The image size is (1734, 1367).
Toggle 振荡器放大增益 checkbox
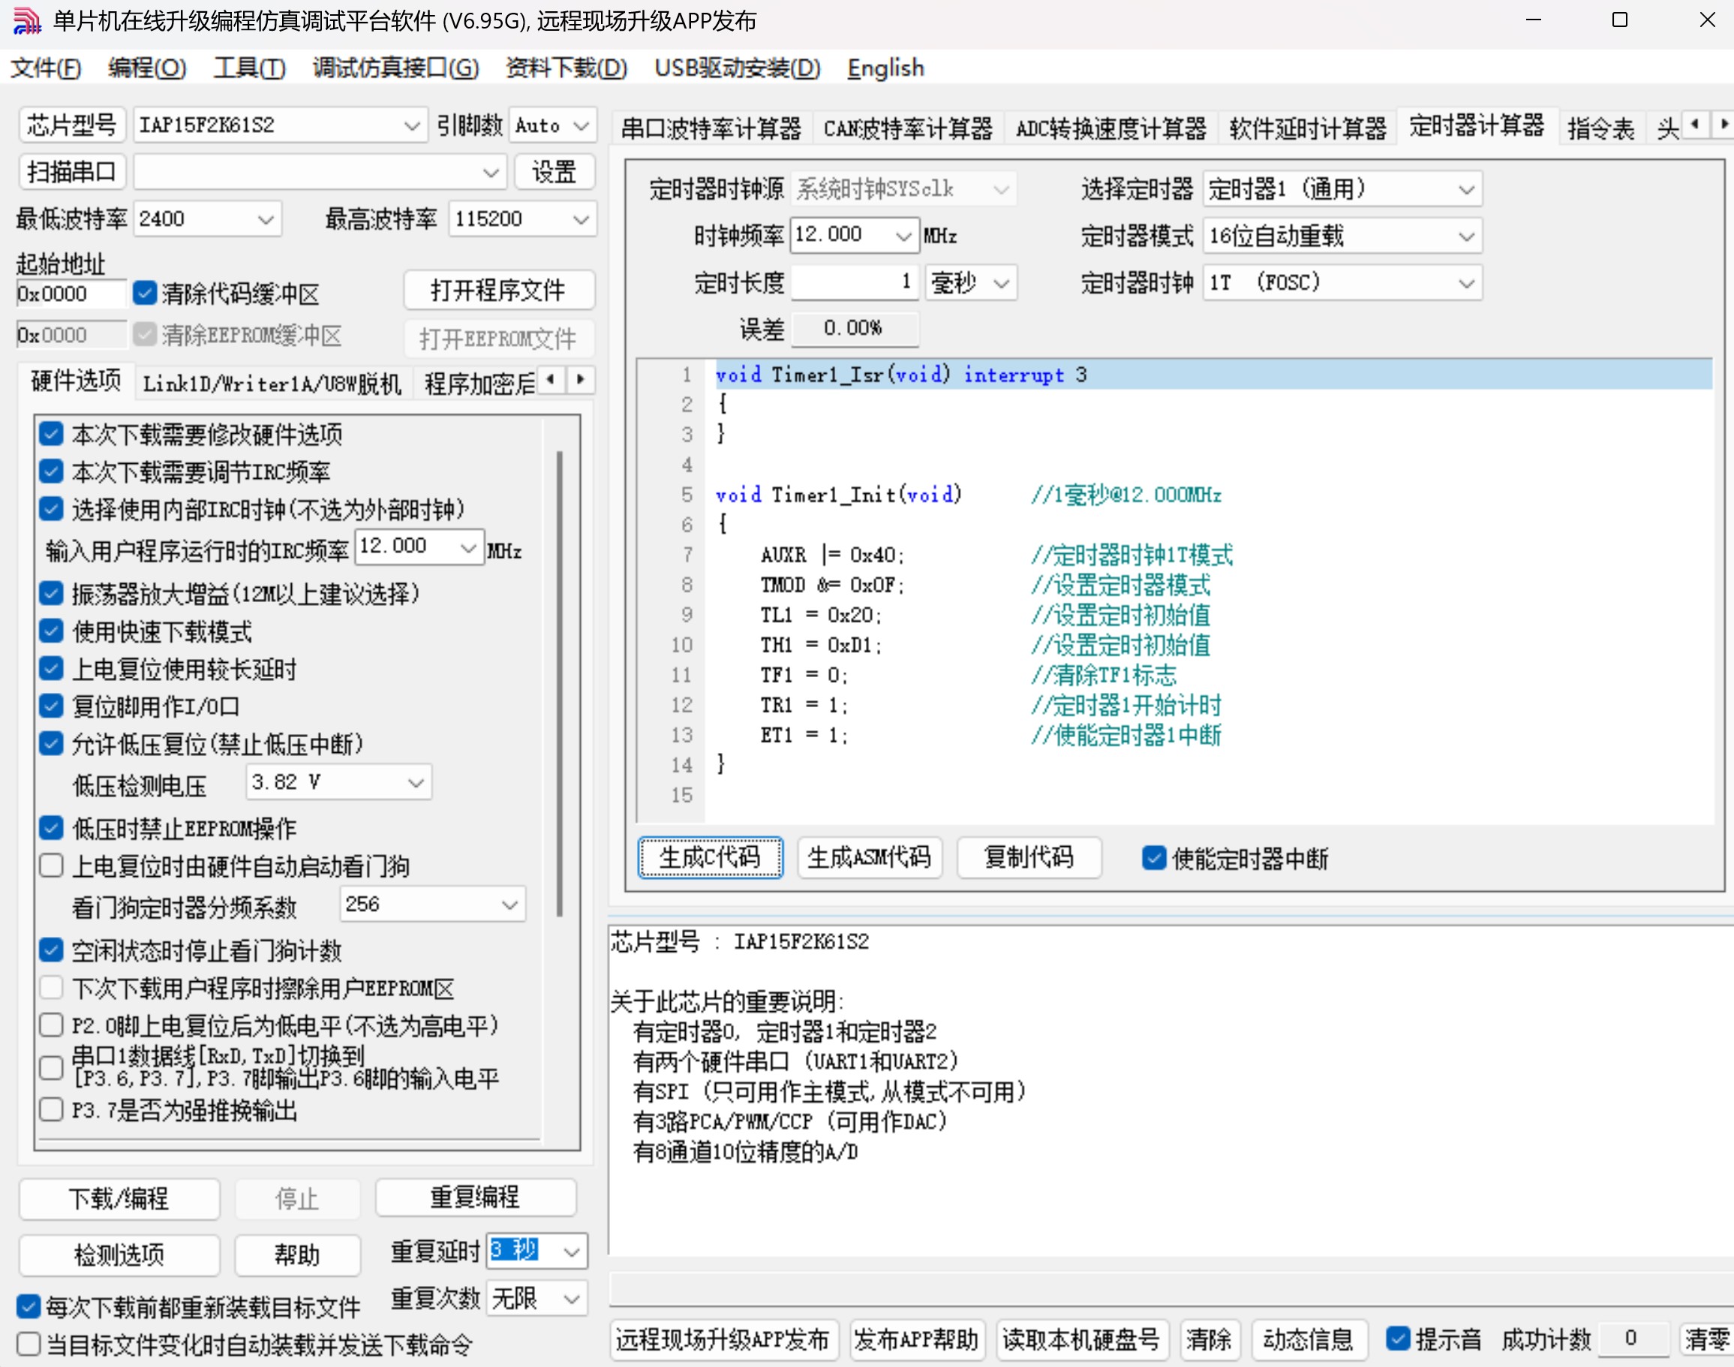coord(51,593)
